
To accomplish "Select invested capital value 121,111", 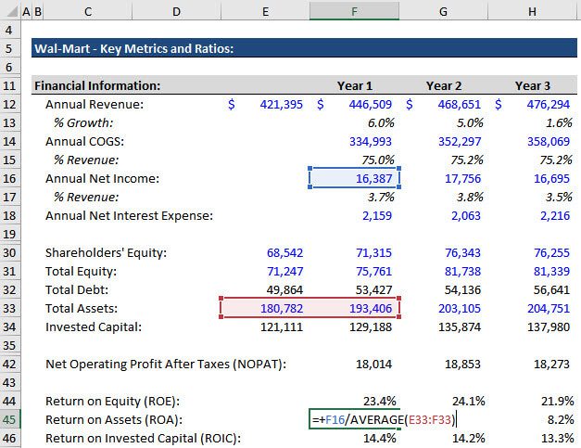I will tap(282, 326).
